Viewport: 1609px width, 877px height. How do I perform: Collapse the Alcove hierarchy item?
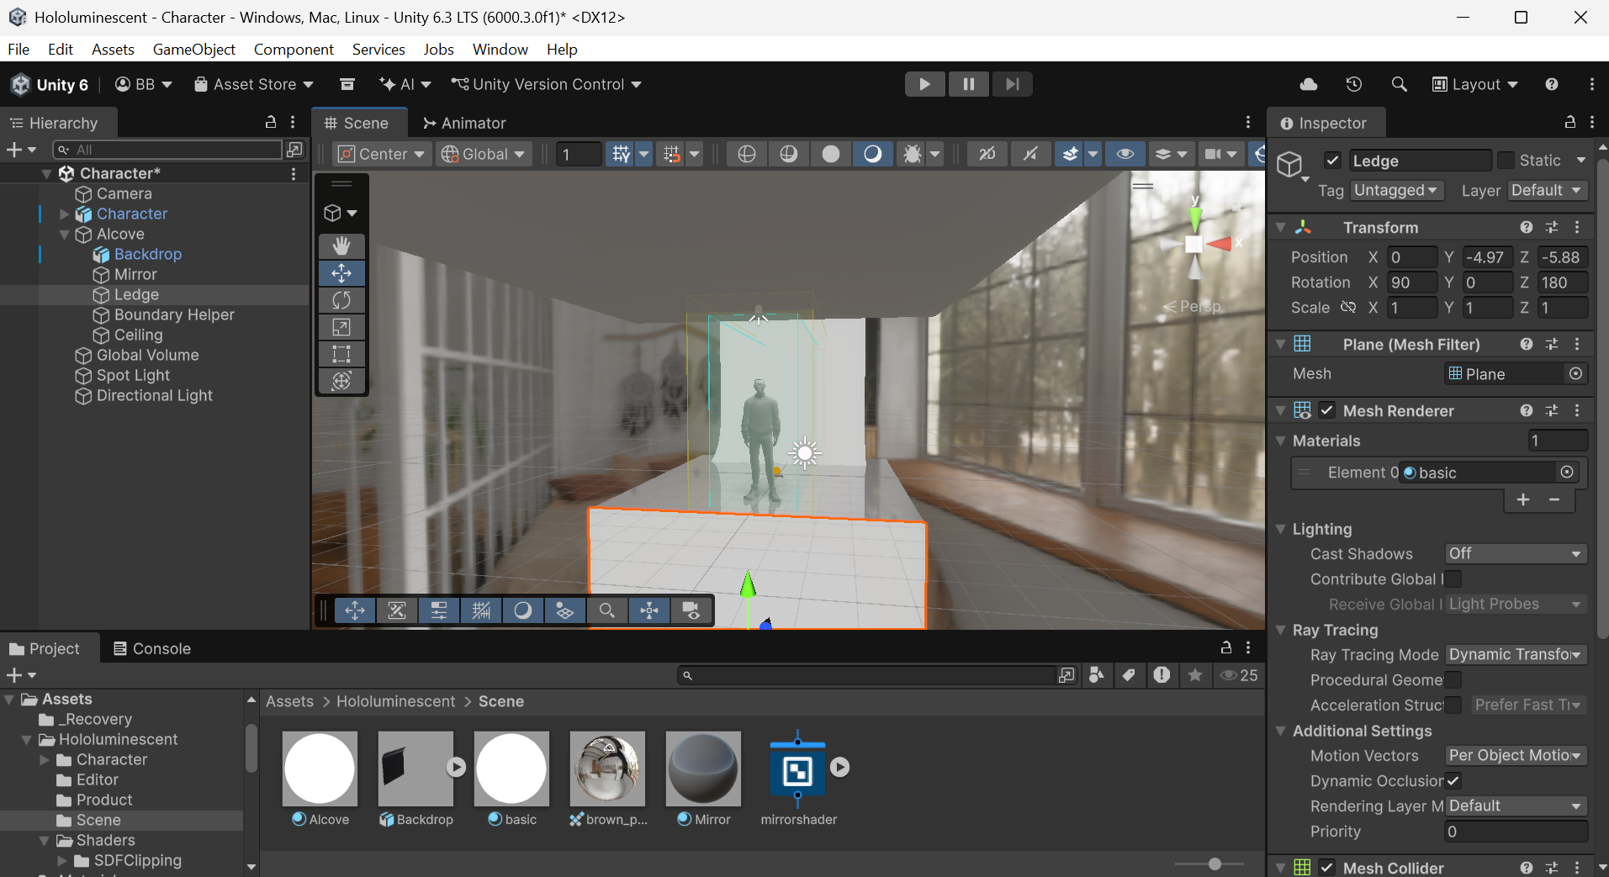pyautogui.click(x=65, y=235)
